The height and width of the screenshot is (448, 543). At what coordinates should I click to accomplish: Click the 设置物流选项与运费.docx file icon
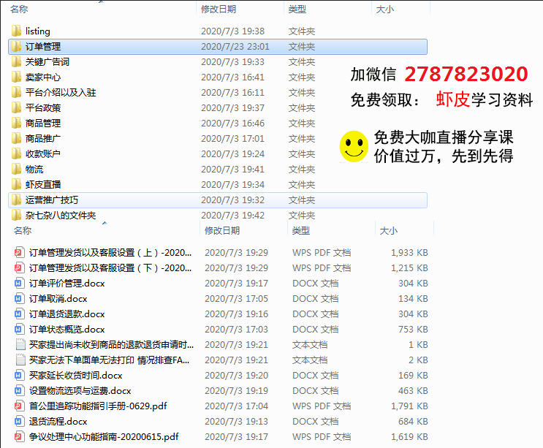click(x=20, y=391)
